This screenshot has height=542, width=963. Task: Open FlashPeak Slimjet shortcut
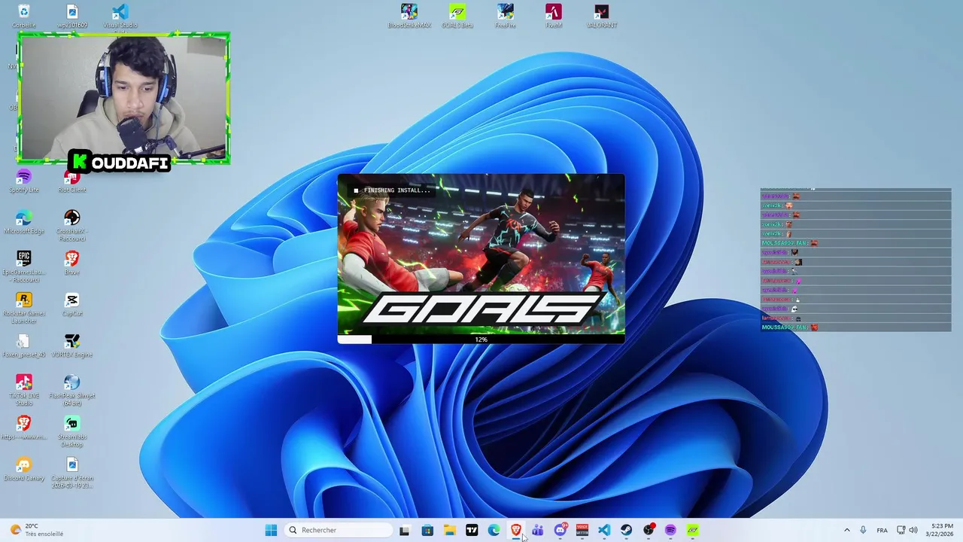[x=72, y=391]
